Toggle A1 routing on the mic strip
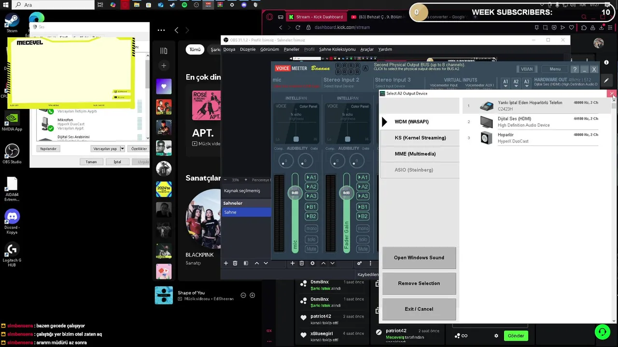Image resolution: width=618 pixels, height=347 pixels. (x=311, y=177)
